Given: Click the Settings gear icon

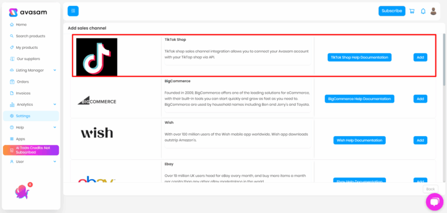Looking at the screenshot, I should [x=12, y=116].
